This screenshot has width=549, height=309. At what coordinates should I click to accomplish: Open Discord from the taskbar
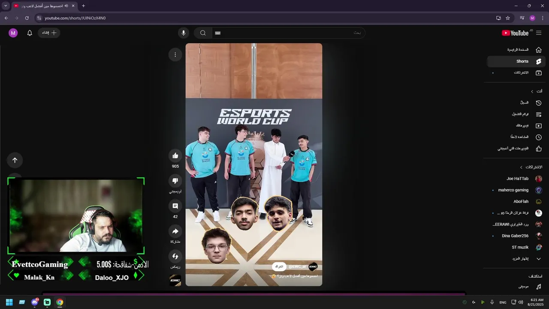[x=34, y=303]
